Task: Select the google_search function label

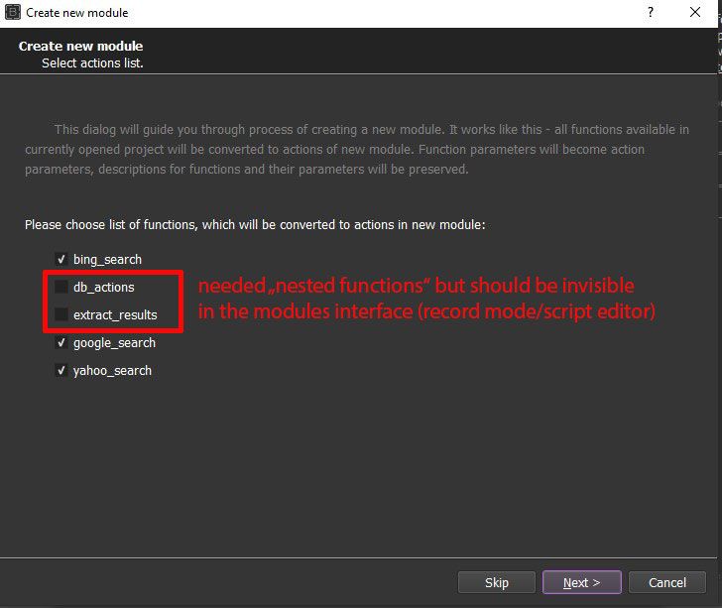Action: coord(114,343)
